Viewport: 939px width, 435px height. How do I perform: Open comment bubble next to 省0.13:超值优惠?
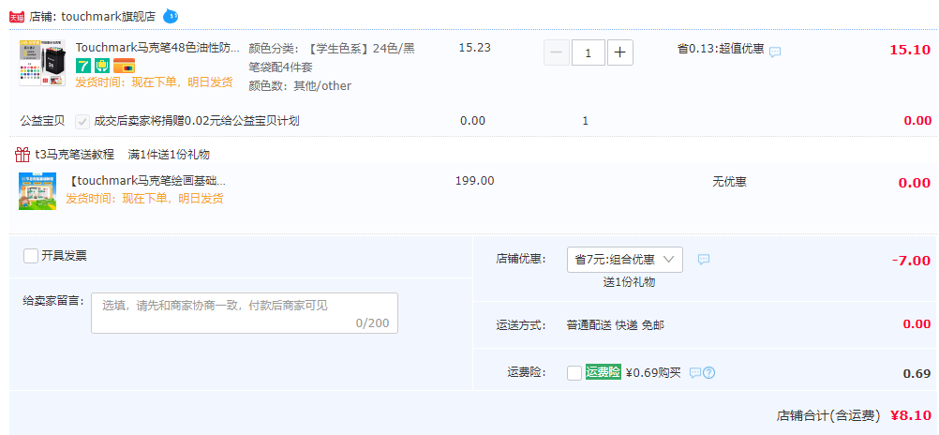pos(775,52)
